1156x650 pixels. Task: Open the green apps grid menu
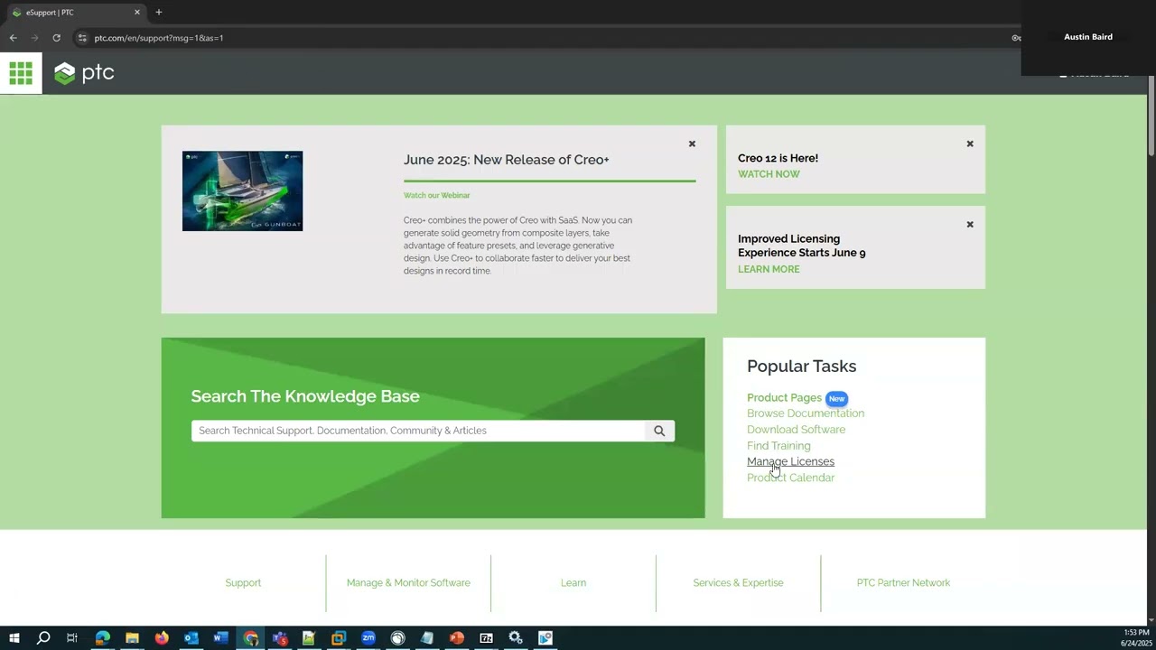pyautogui.click(x=21, y=73)
